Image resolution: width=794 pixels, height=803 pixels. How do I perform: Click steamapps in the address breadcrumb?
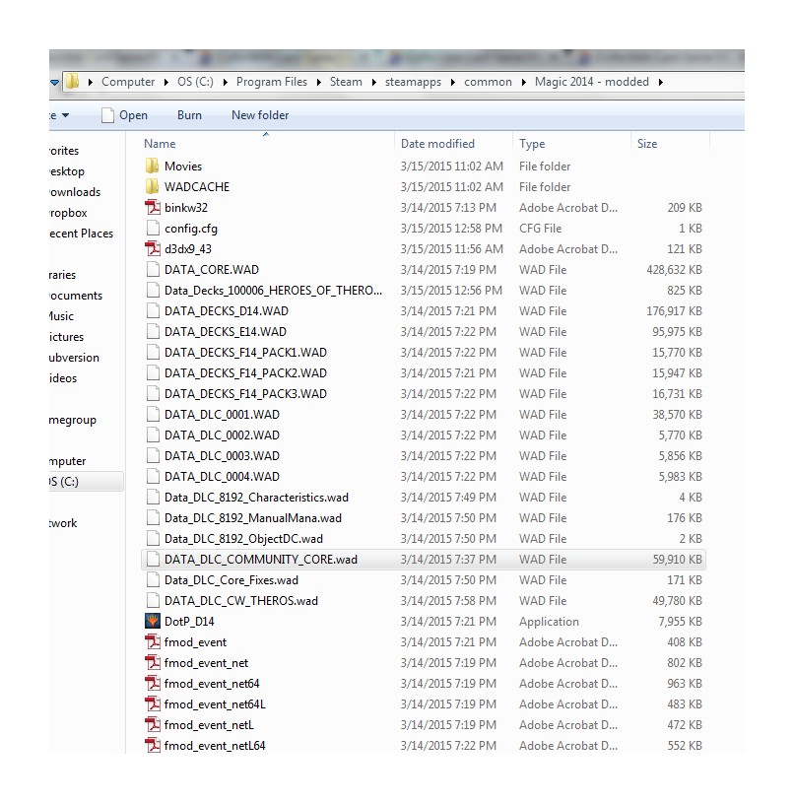417,82
